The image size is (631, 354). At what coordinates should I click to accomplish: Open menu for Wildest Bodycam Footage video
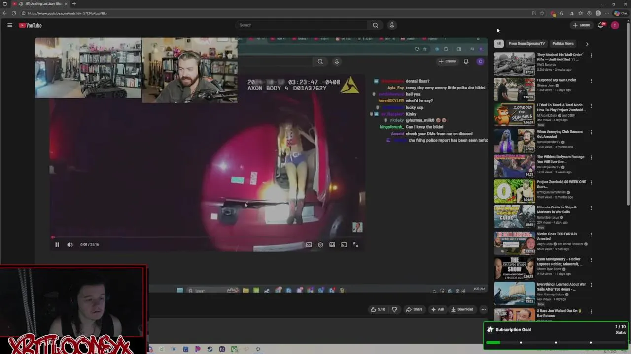point(591,157)
